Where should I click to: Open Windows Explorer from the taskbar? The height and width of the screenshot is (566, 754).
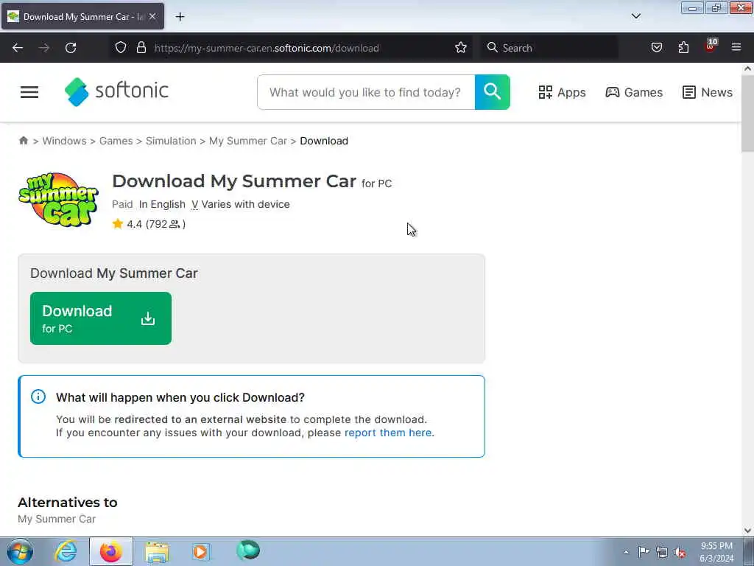click(157, 551)
